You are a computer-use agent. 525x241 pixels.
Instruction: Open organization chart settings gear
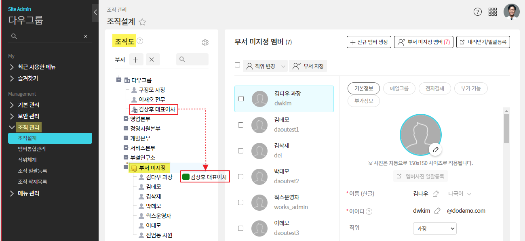click(205, 43)
